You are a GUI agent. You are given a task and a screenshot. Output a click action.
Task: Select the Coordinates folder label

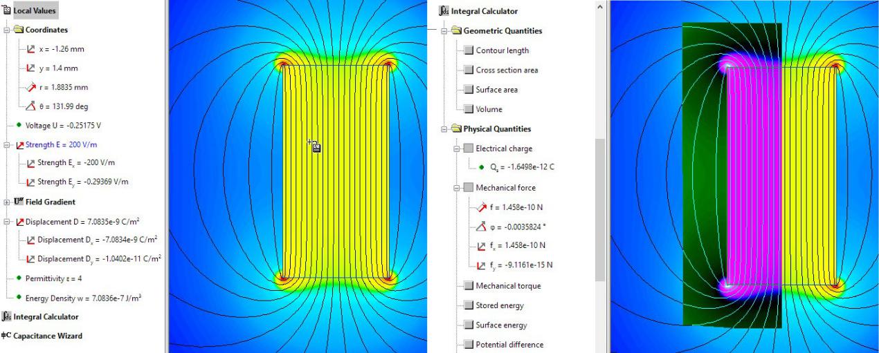[46, 30]
